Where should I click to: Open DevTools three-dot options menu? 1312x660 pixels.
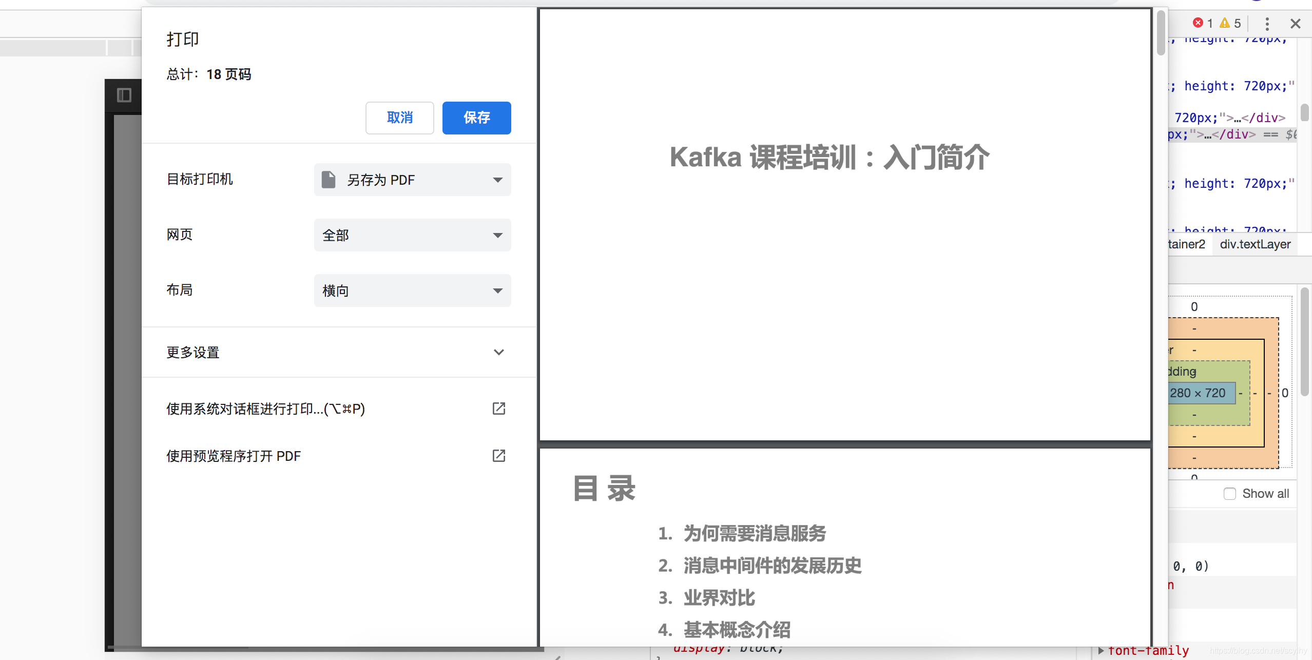[x=1267, y=24]
